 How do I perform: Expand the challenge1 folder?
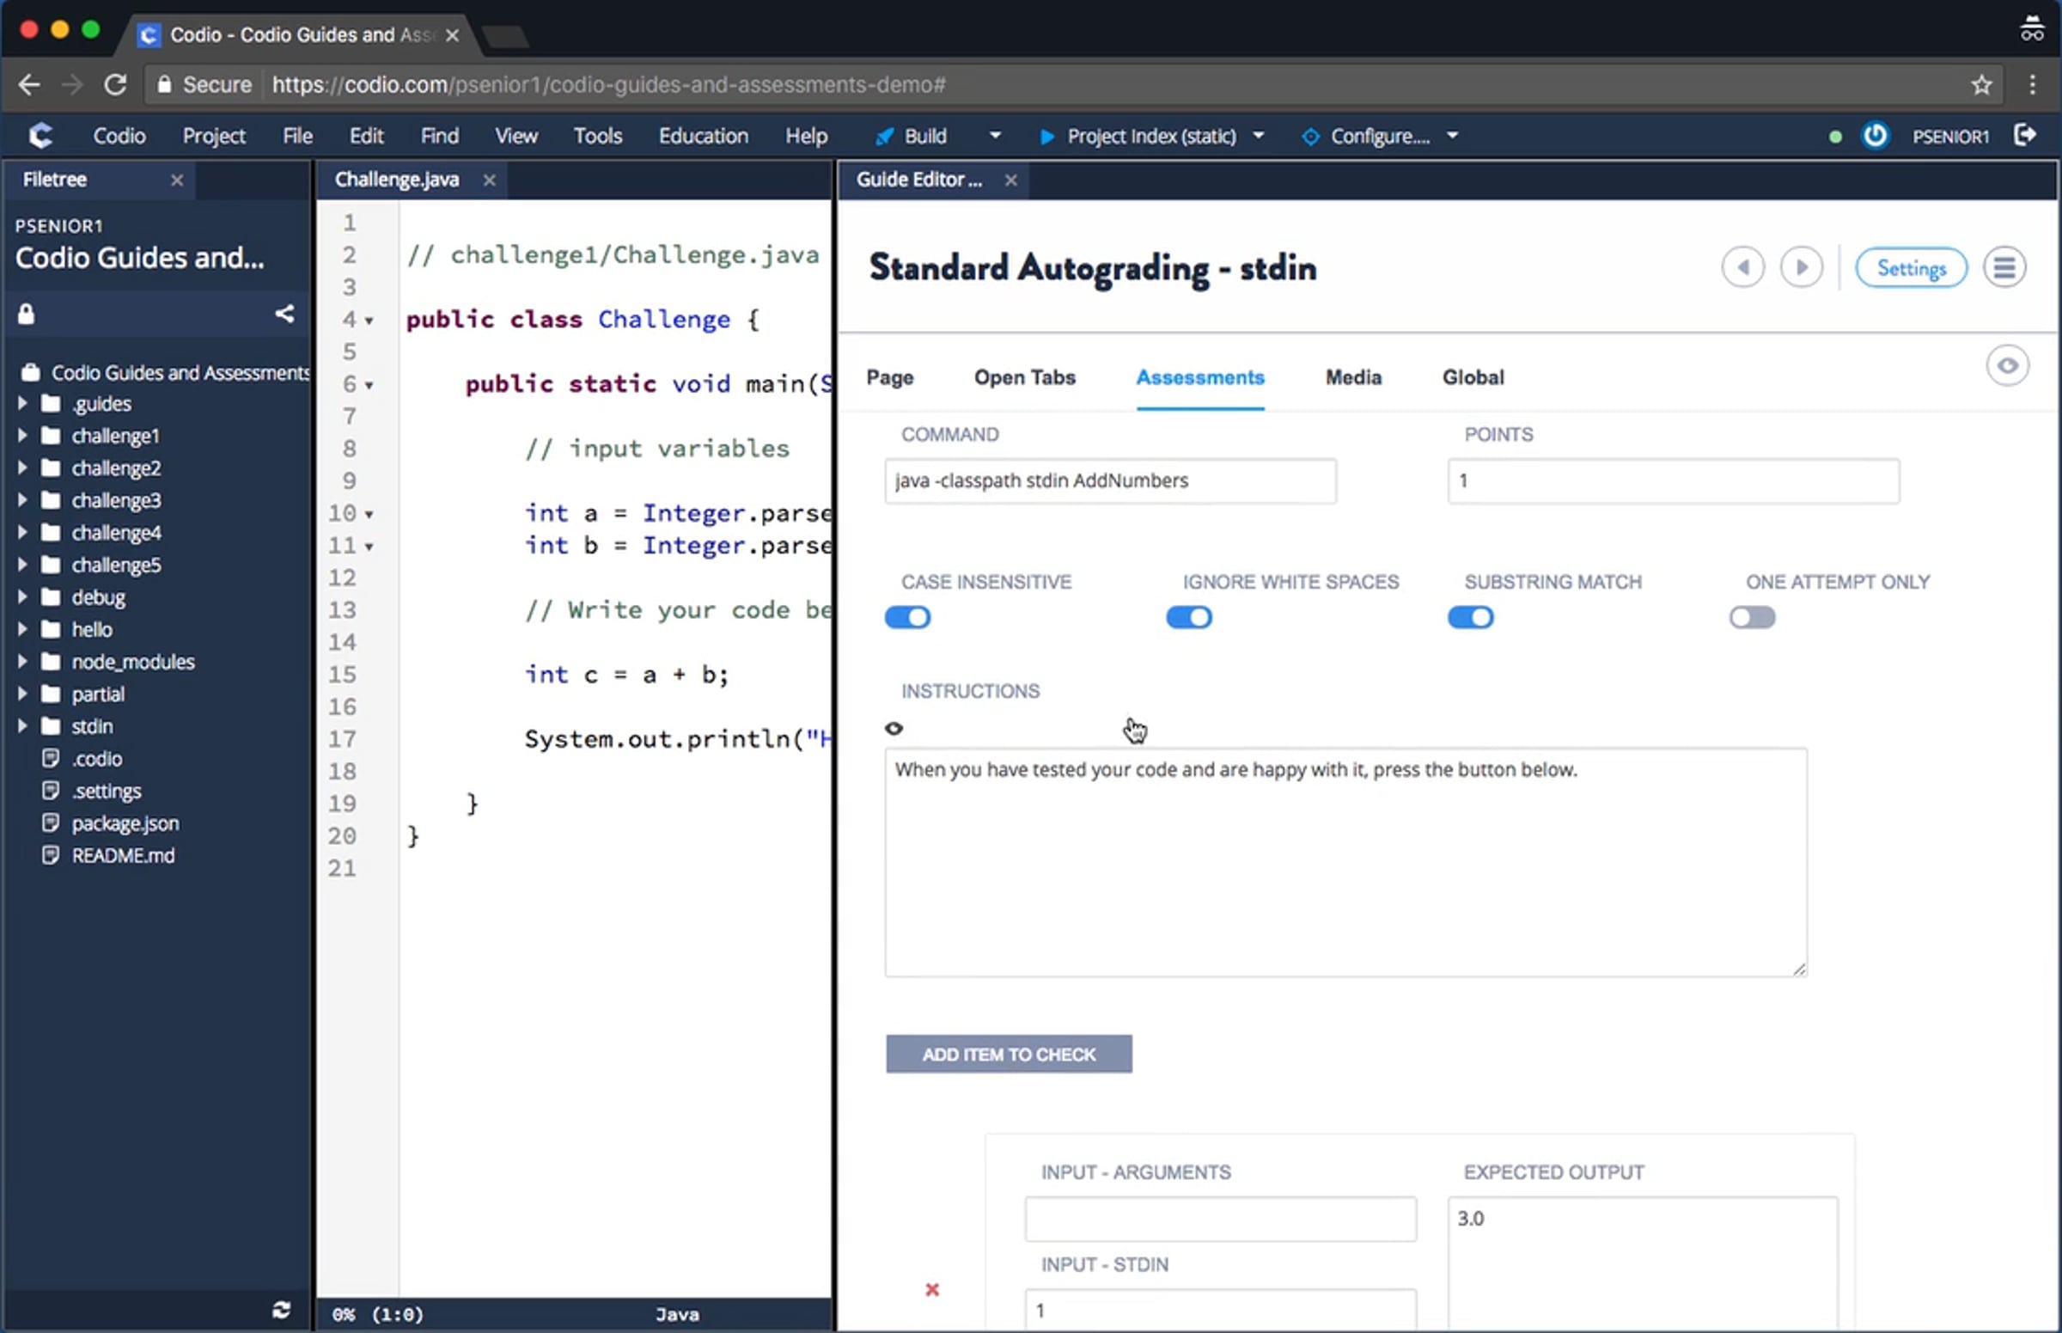(22, 436)
